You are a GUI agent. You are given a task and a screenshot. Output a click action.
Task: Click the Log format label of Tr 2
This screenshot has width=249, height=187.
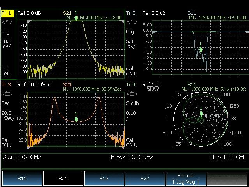(130, 32)
